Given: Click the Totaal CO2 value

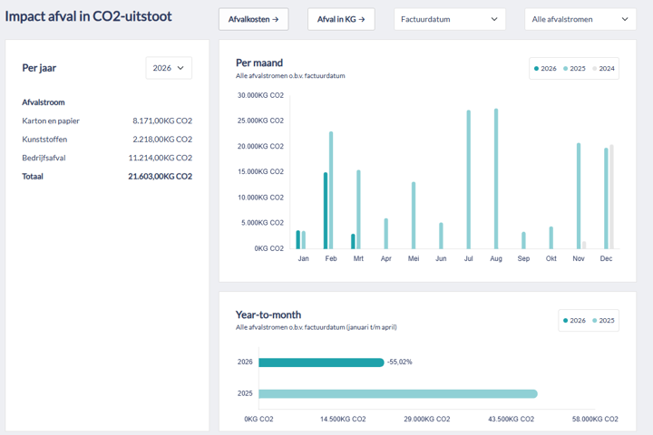Looking at the screenshot, I should pos(160,177).
